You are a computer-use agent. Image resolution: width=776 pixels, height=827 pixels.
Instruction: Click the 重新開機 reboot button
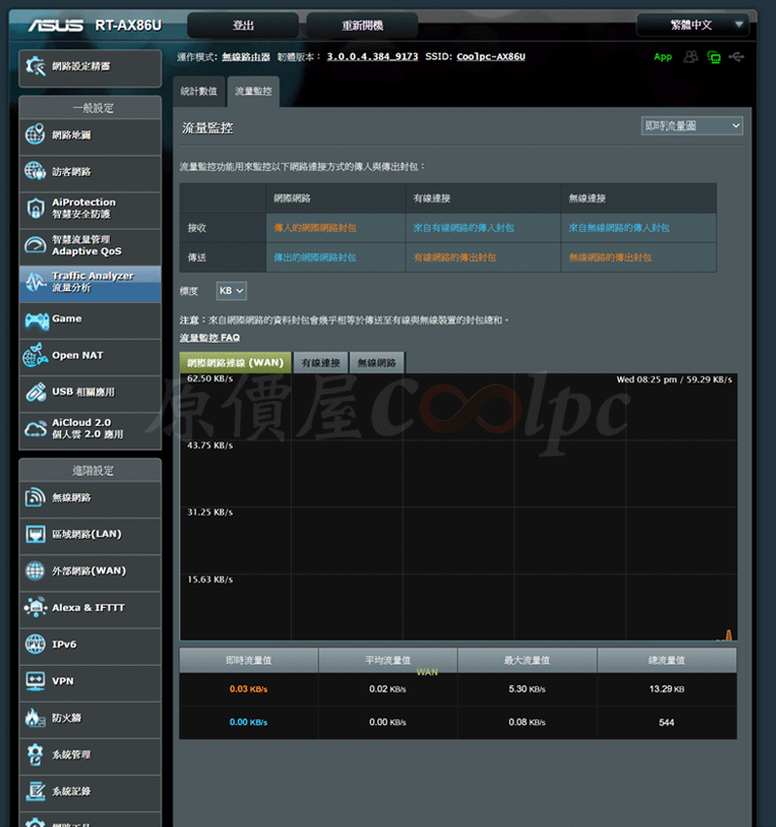coord(362,25)
